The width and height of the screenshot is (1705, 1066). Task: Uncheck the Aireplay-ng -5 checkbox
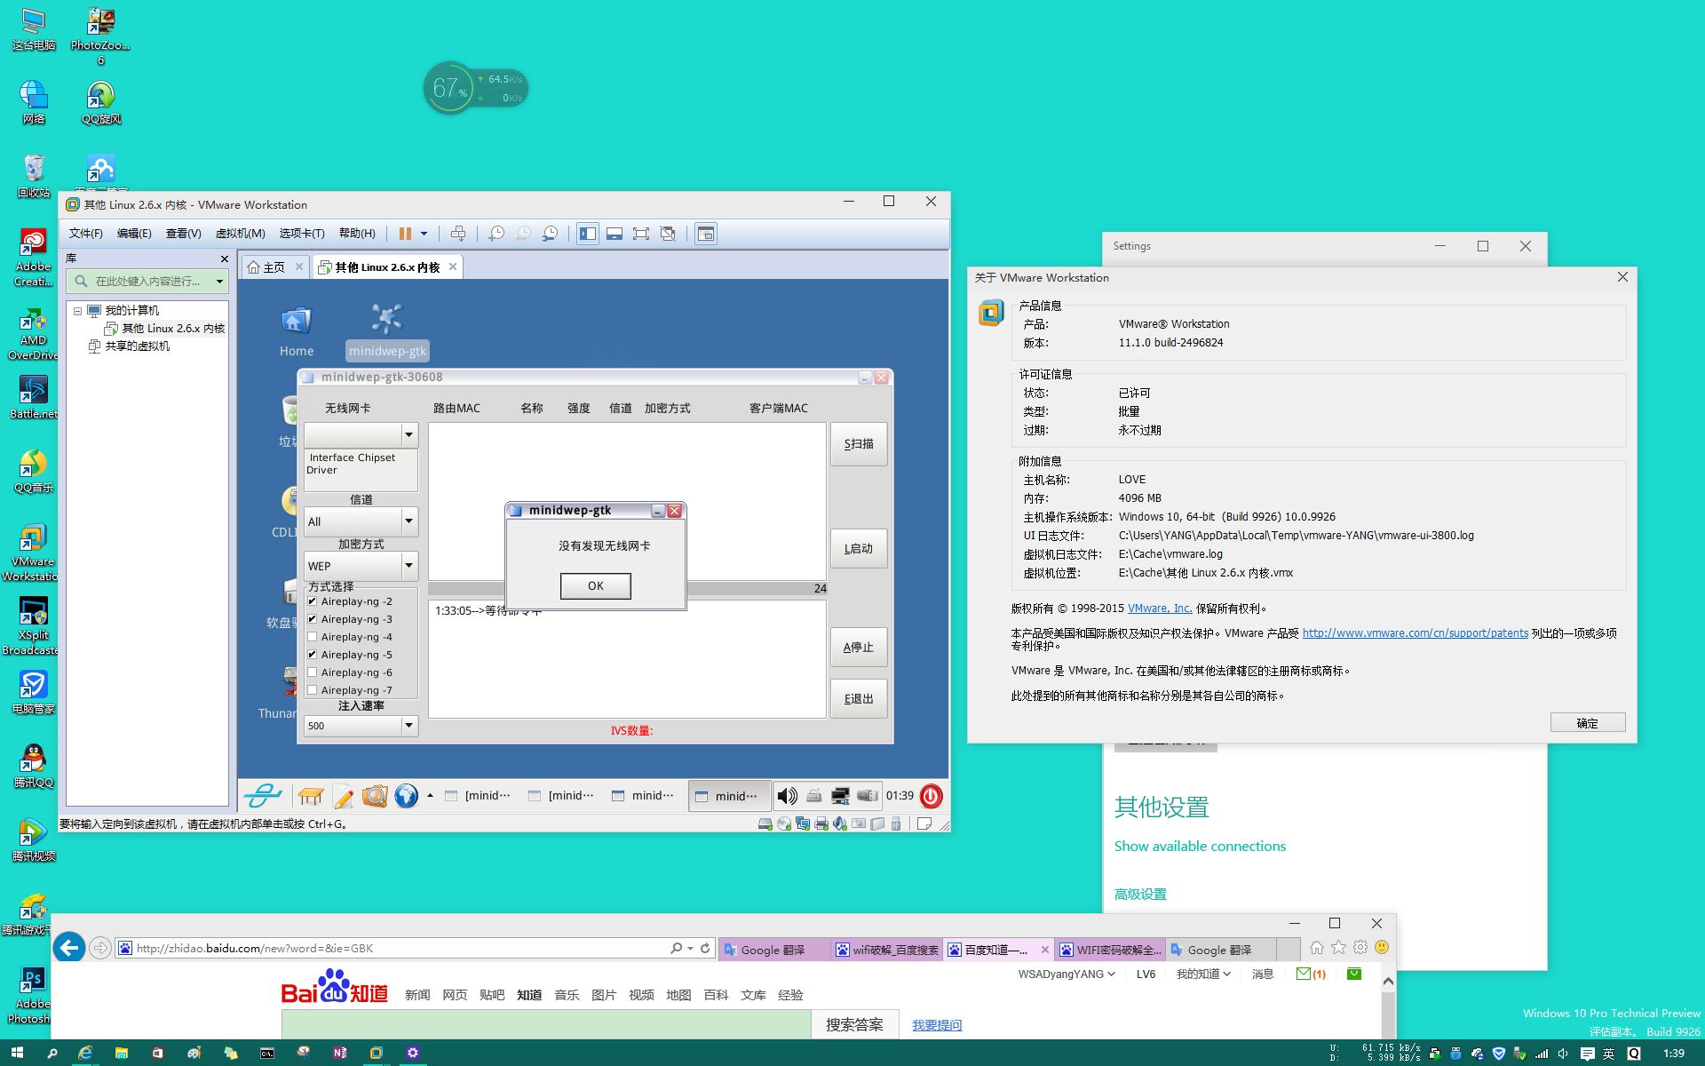point(312,655)
